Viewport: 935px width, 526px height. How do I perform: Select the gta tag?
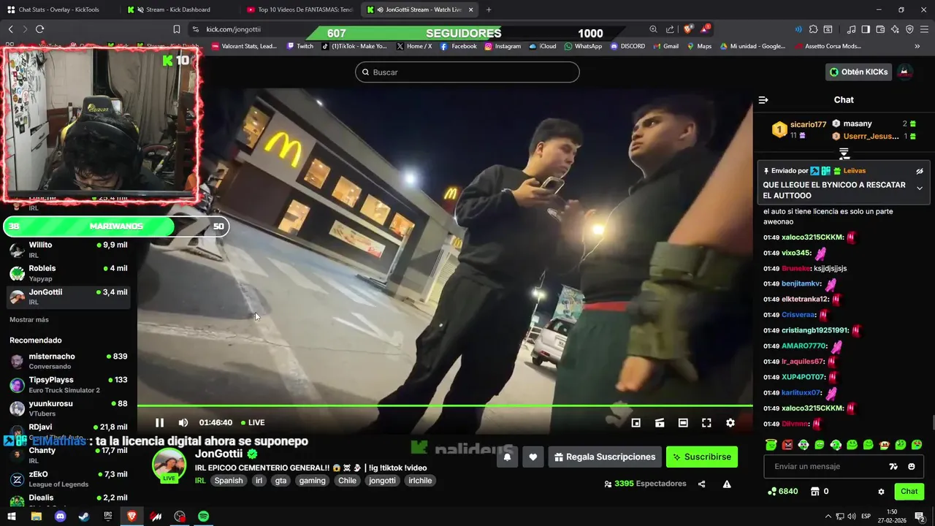[280, 481]
